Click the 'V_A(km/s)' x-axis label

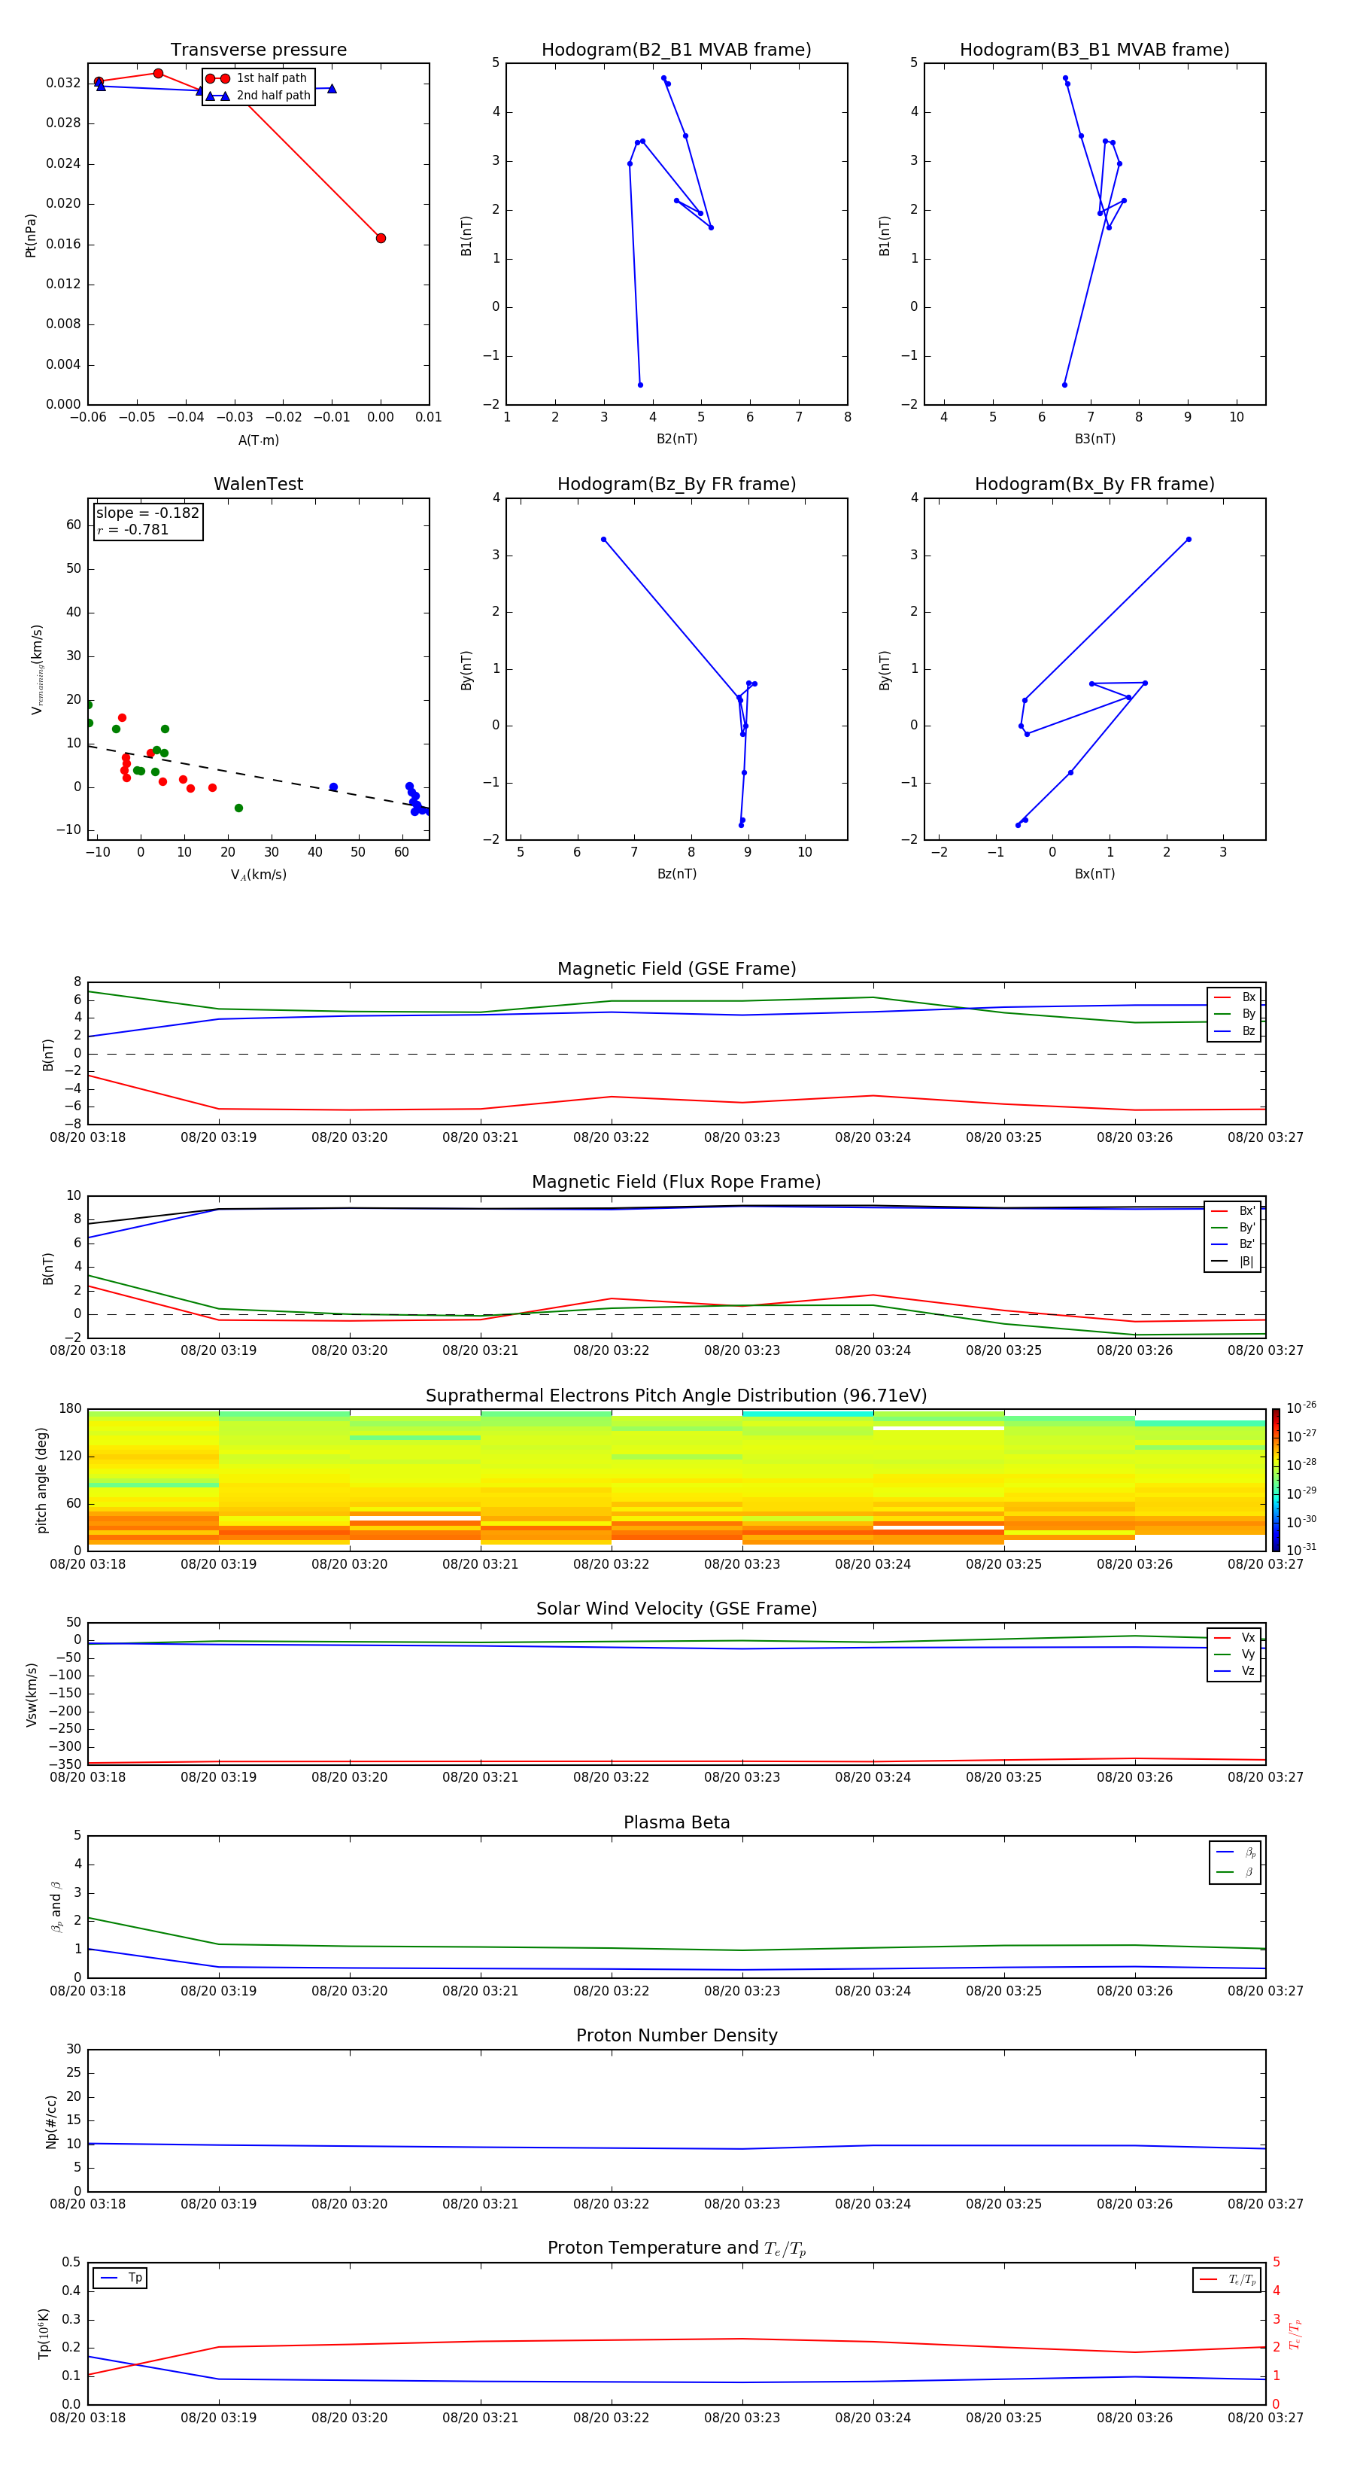click(258, 875)
